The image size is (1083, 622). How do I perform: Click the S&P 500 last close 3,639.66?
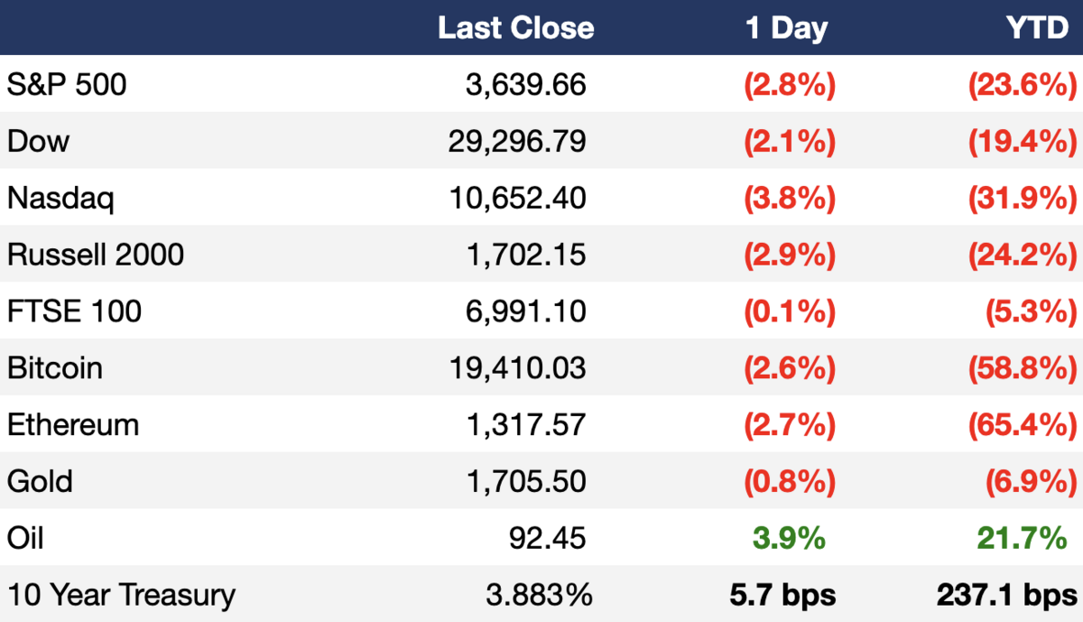pos(526,85)
